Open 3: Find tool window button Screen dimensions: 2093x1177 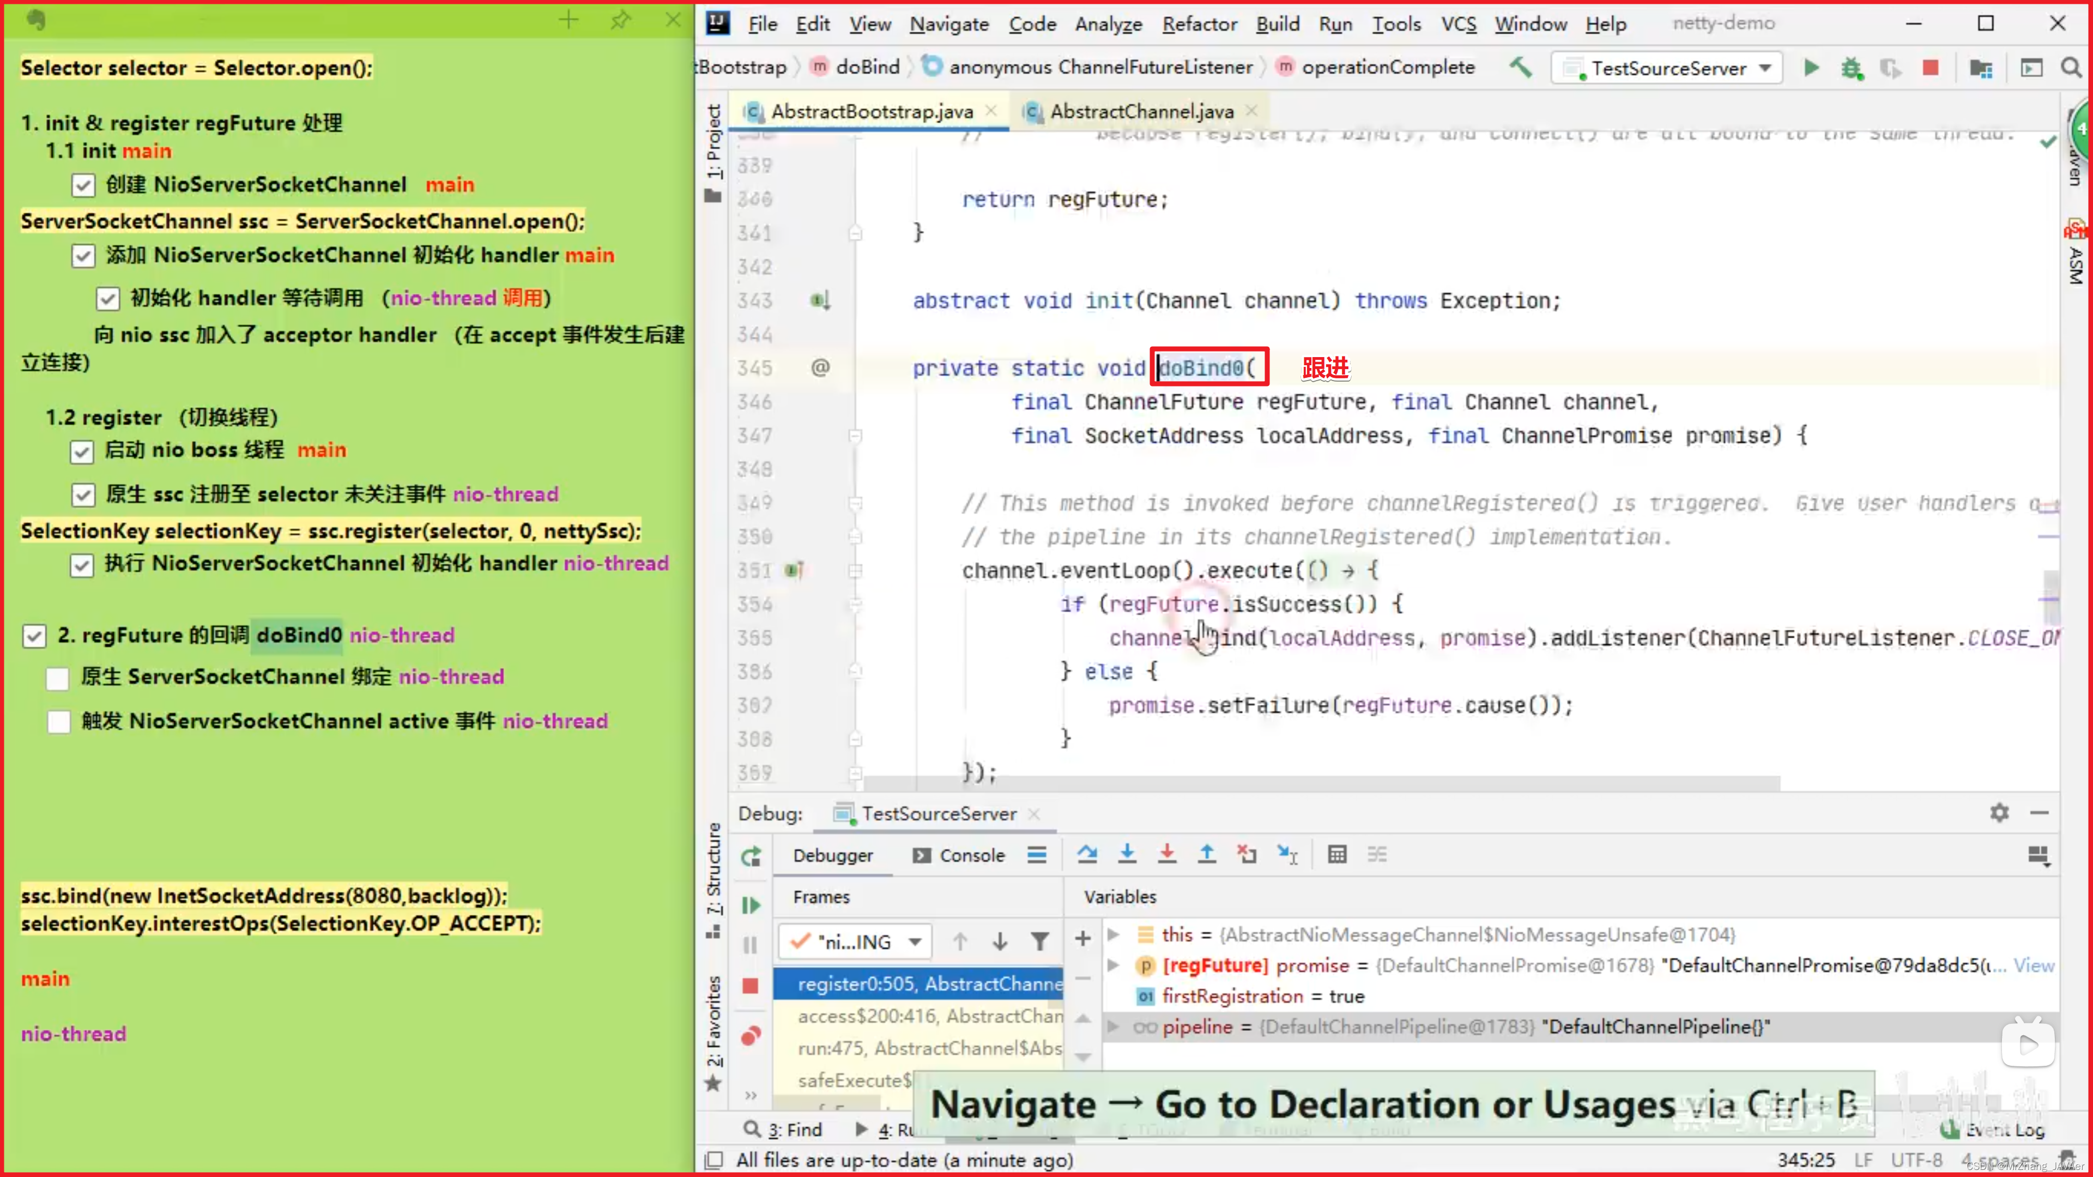(783, 1129)
